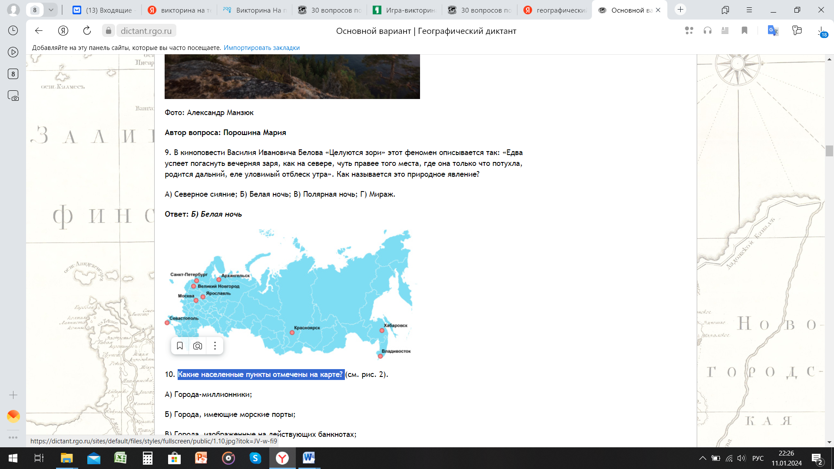This screenshot has height=469, width=834.
Task: Click answer text 'Б) Белая ночь'
Action: (216, 214)
